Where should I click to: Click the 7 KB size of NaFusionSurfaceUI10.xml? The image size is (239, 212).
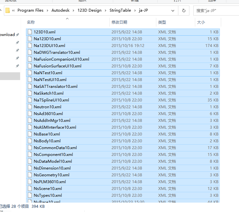(x=214, y=66)
